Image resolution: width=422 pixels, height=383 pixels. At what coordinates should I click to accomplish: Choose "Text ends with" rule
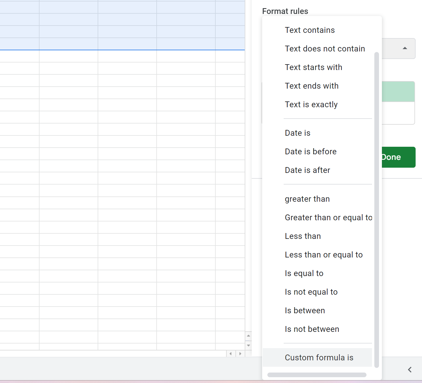tap(312, 86)
